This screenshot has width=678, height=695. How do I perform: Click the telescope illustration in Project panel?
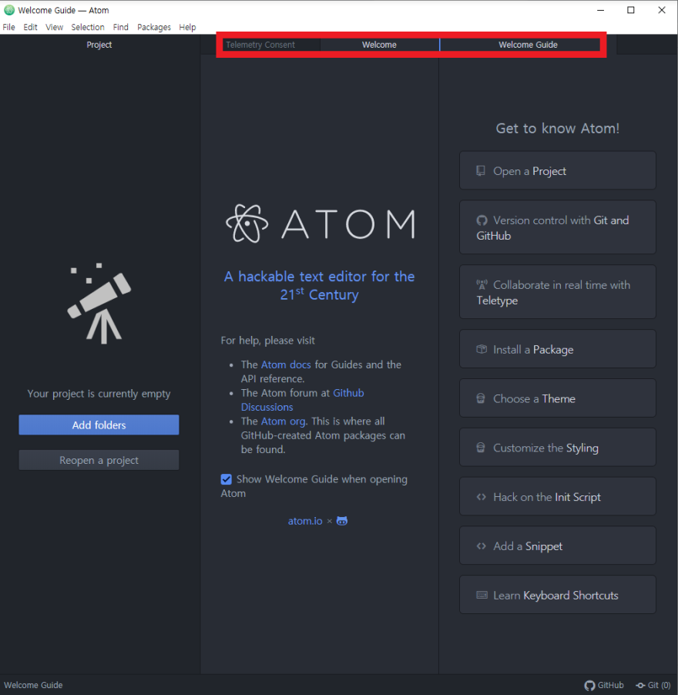click(x=99, y=304)
